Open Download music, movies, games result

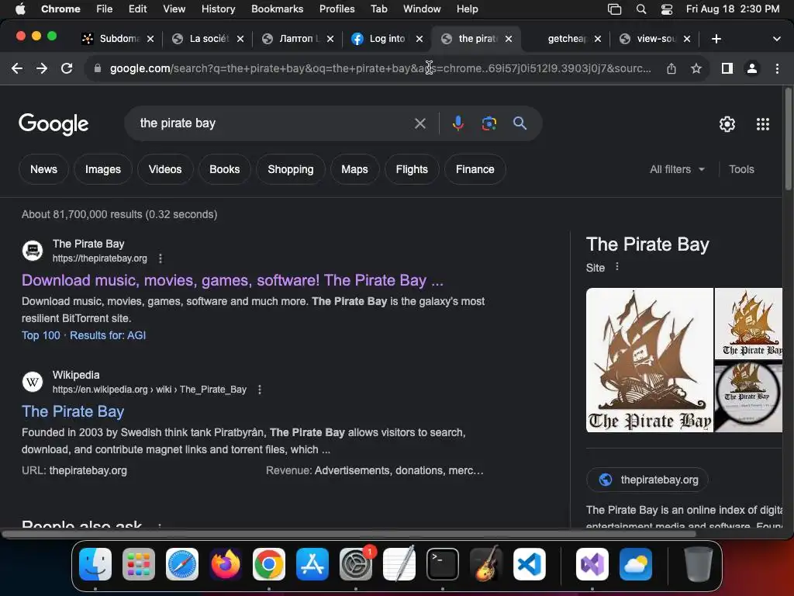click(233, 280)
